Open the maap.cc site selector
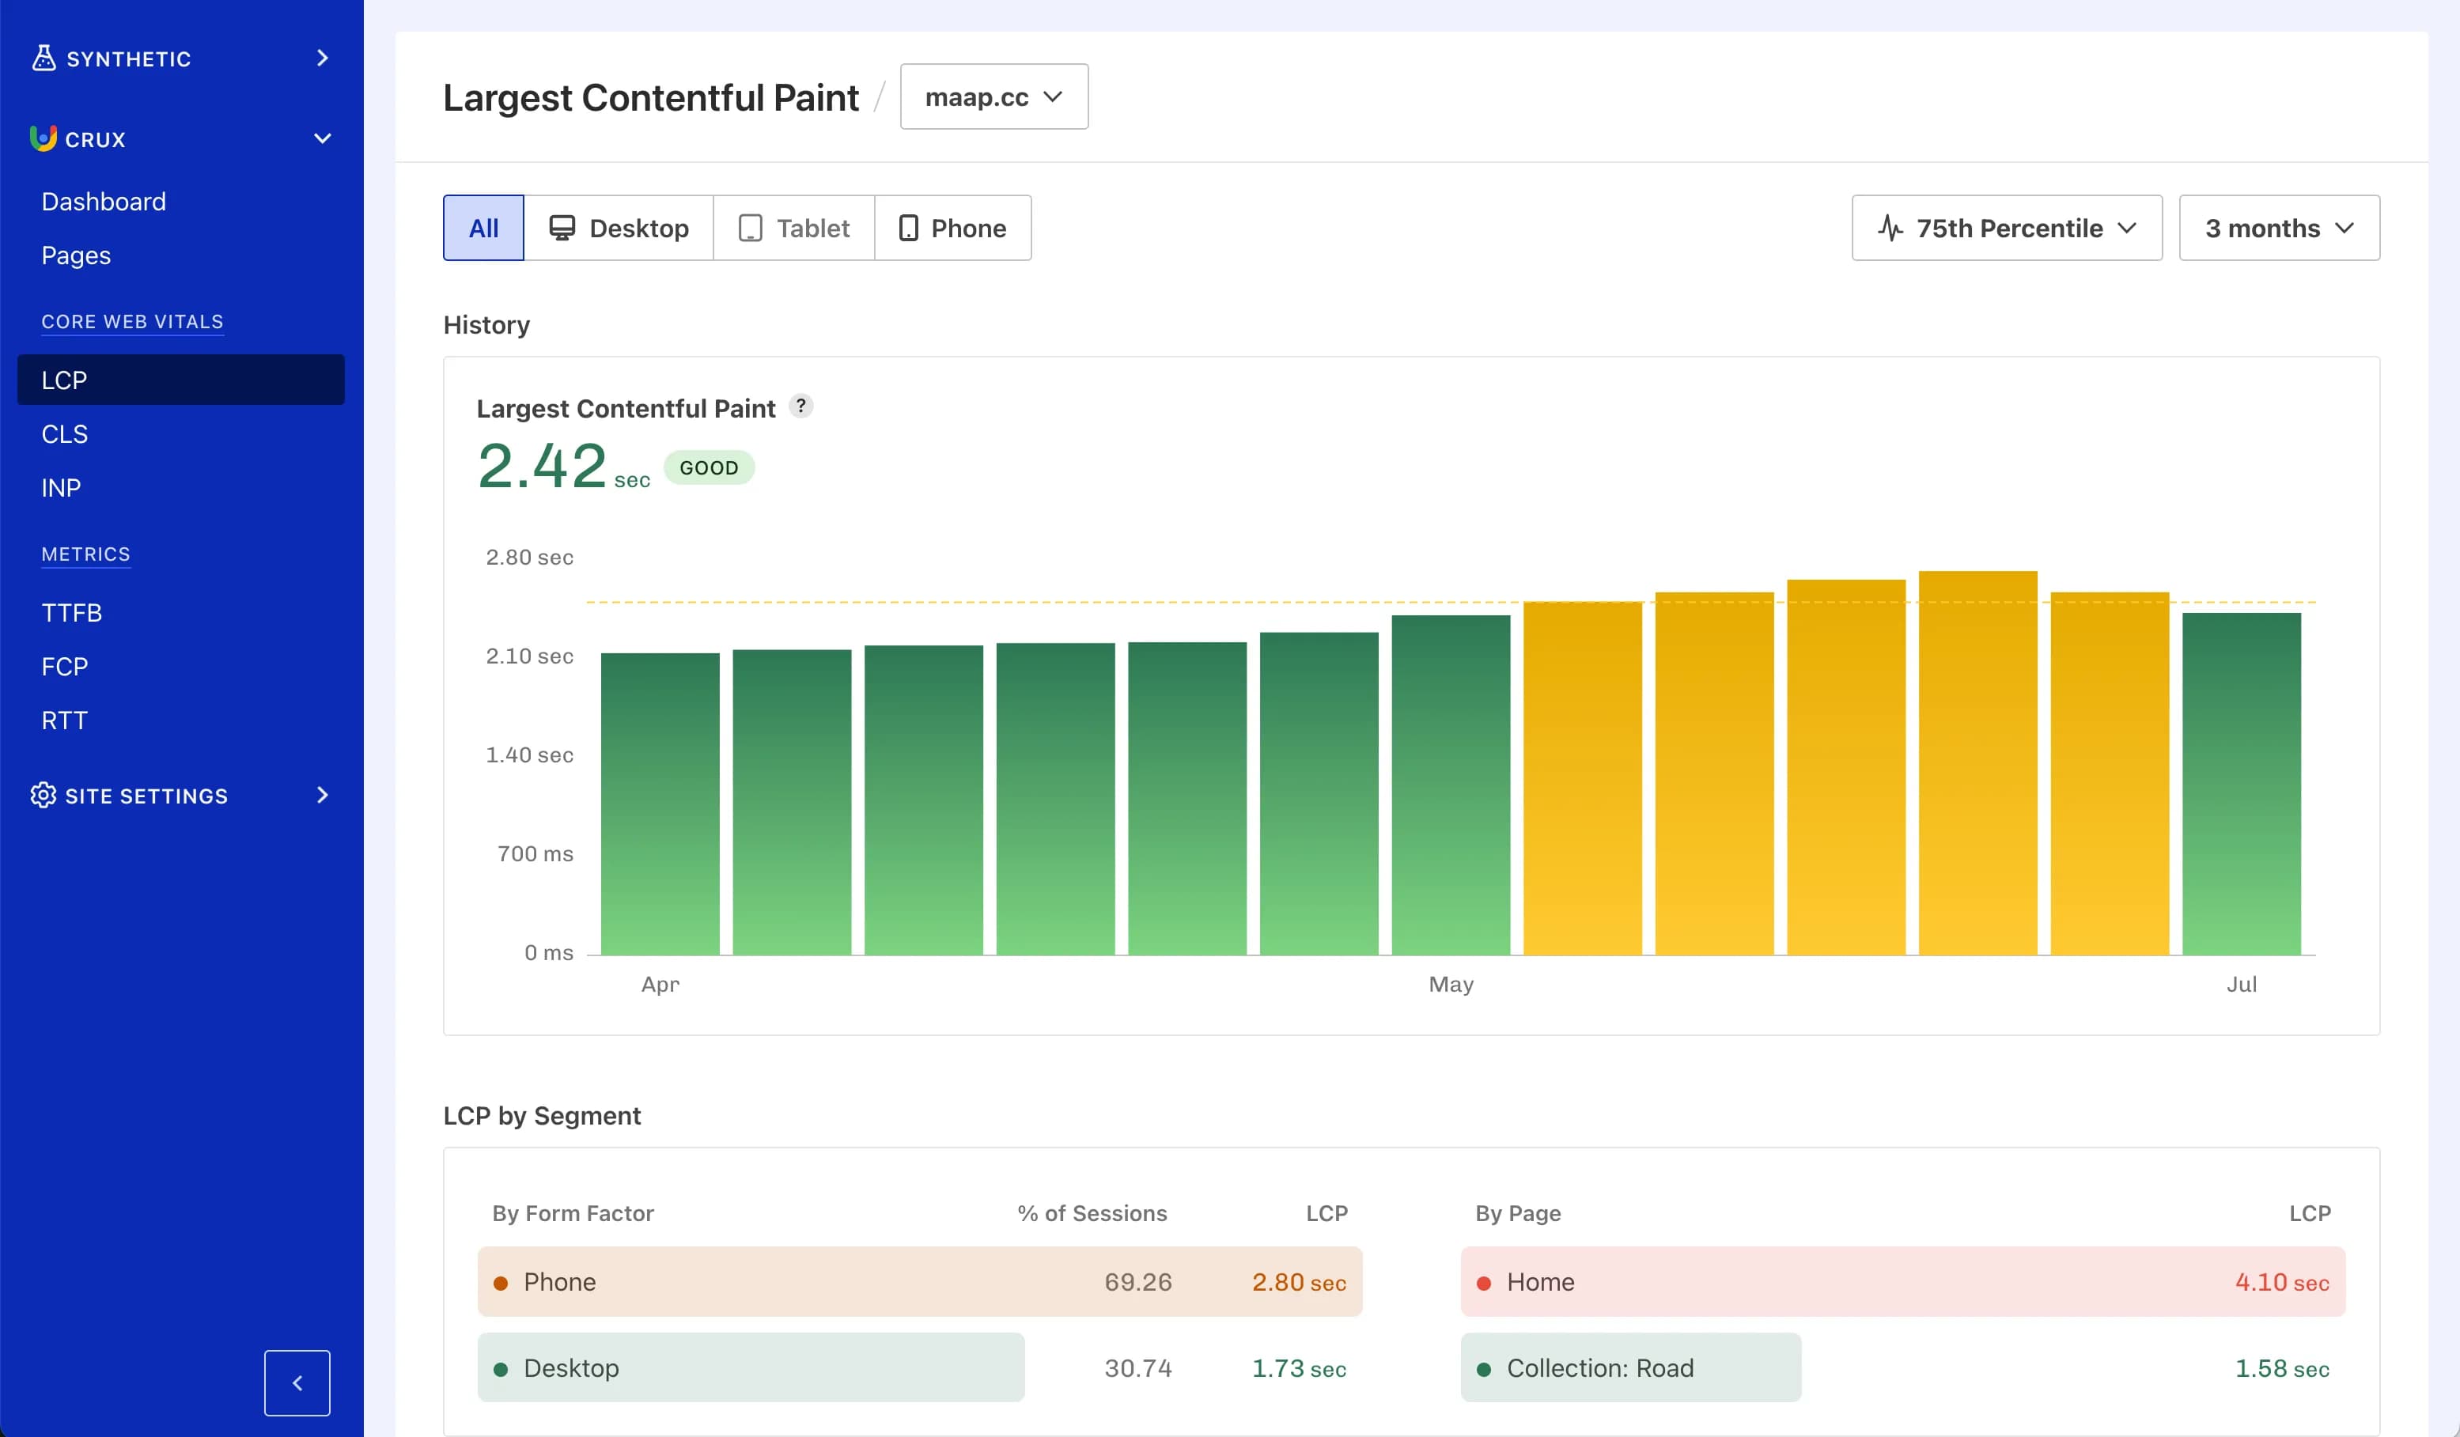The height and width of the screenshot is (1437, 2460). click(x=993, y=96)
